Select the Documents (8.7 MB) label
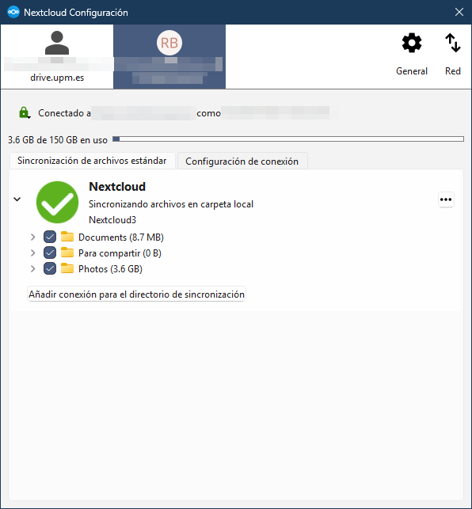The image size is (472, 509). coord(121,237)
